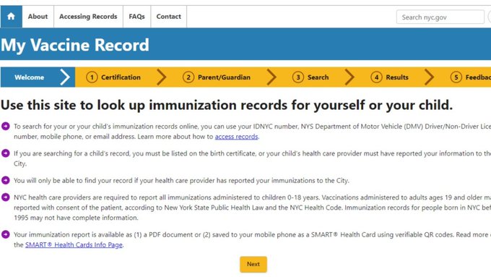Click the chevron after Search step
This screenshot has width=491, height=277.
(x=349, y=77)
